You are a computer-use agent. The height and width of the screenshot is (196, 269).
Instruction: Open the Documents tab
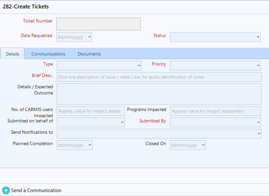point(89,54)
